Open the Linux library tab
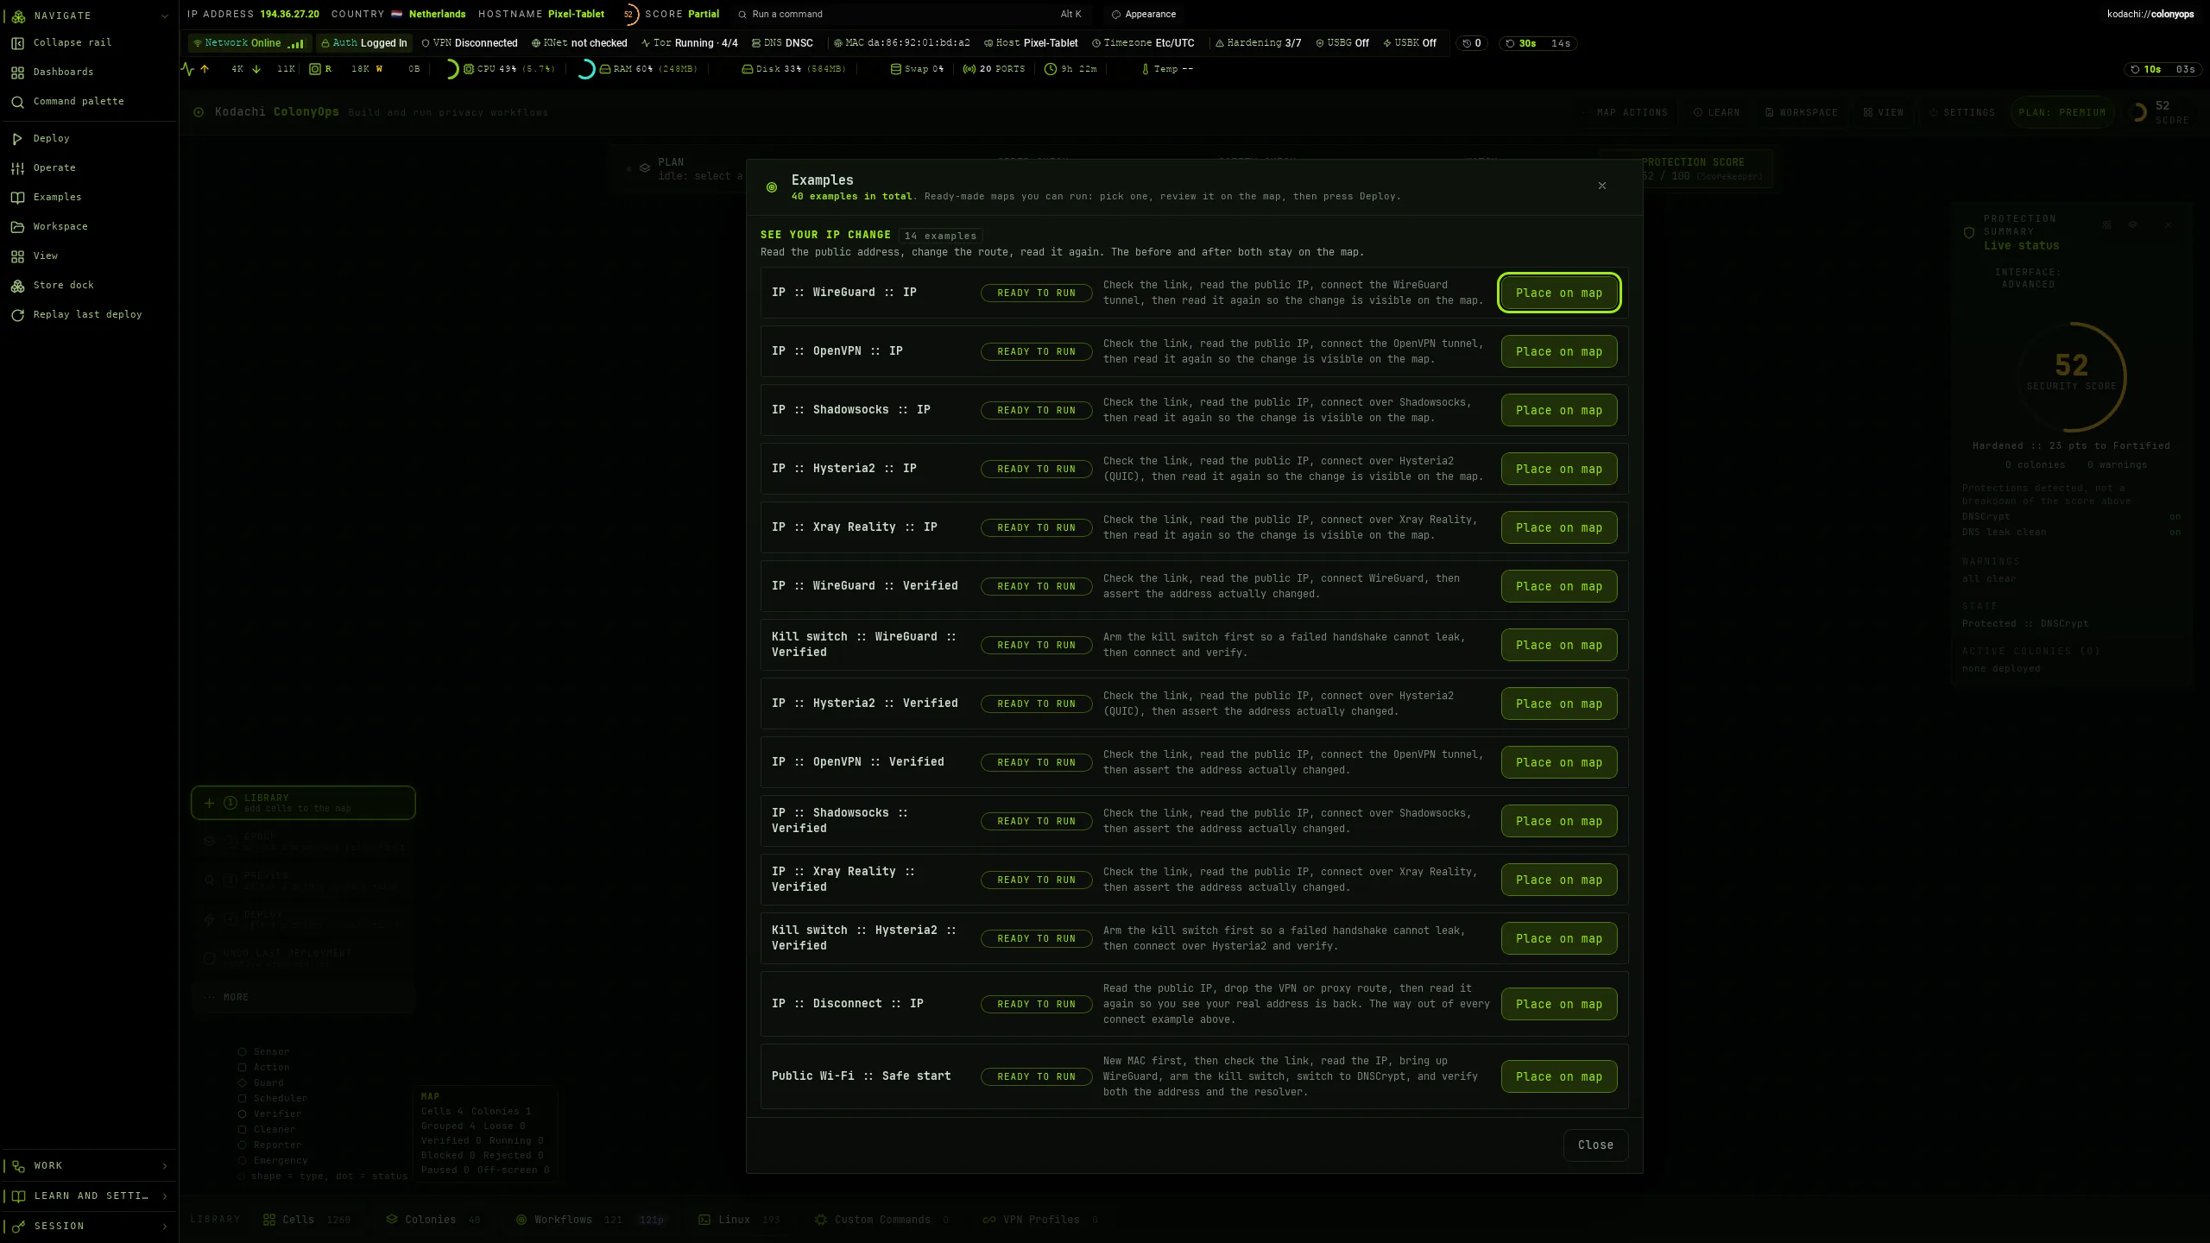Image resolution: width=2210 pixels, height=1243 pixels. click(740, 1221)
